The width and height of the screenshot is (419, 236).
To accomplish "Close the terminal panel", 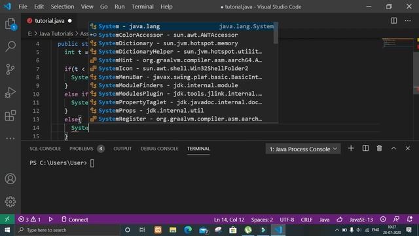I will point(407,148).
